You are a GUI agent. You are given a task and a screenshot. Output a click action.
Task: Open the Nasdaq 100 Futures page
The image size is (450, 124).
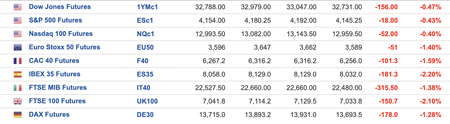point(61,34)
